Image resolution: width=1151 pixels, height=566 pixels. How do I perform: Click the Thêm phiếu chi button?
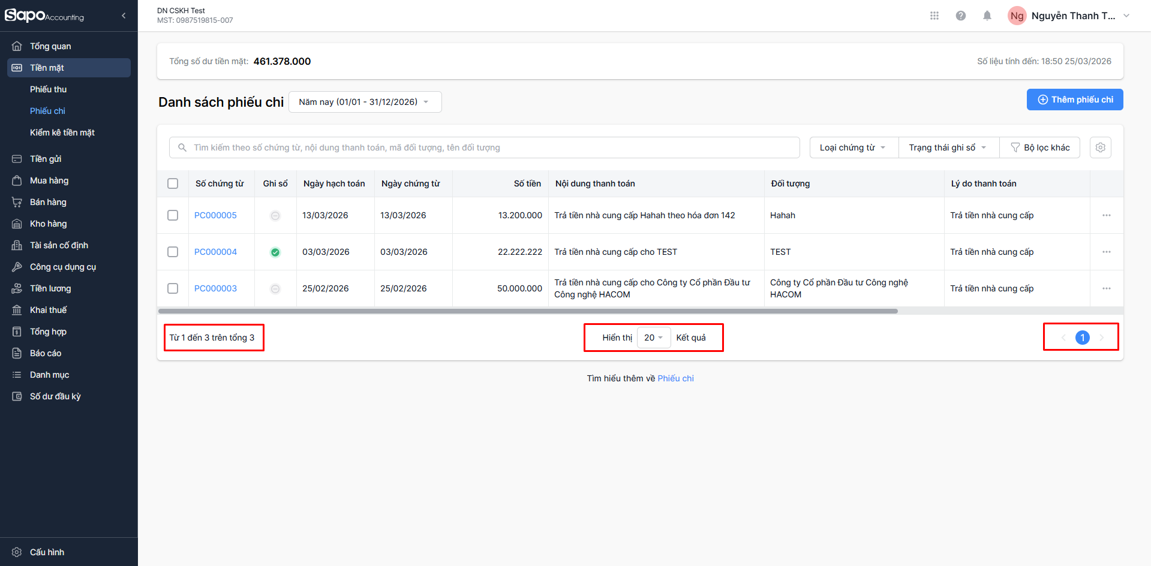(1074, 100)
